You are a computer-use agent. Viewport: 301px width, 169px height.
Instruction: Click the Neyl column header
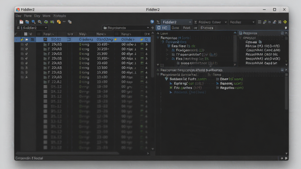click(83, 34)
